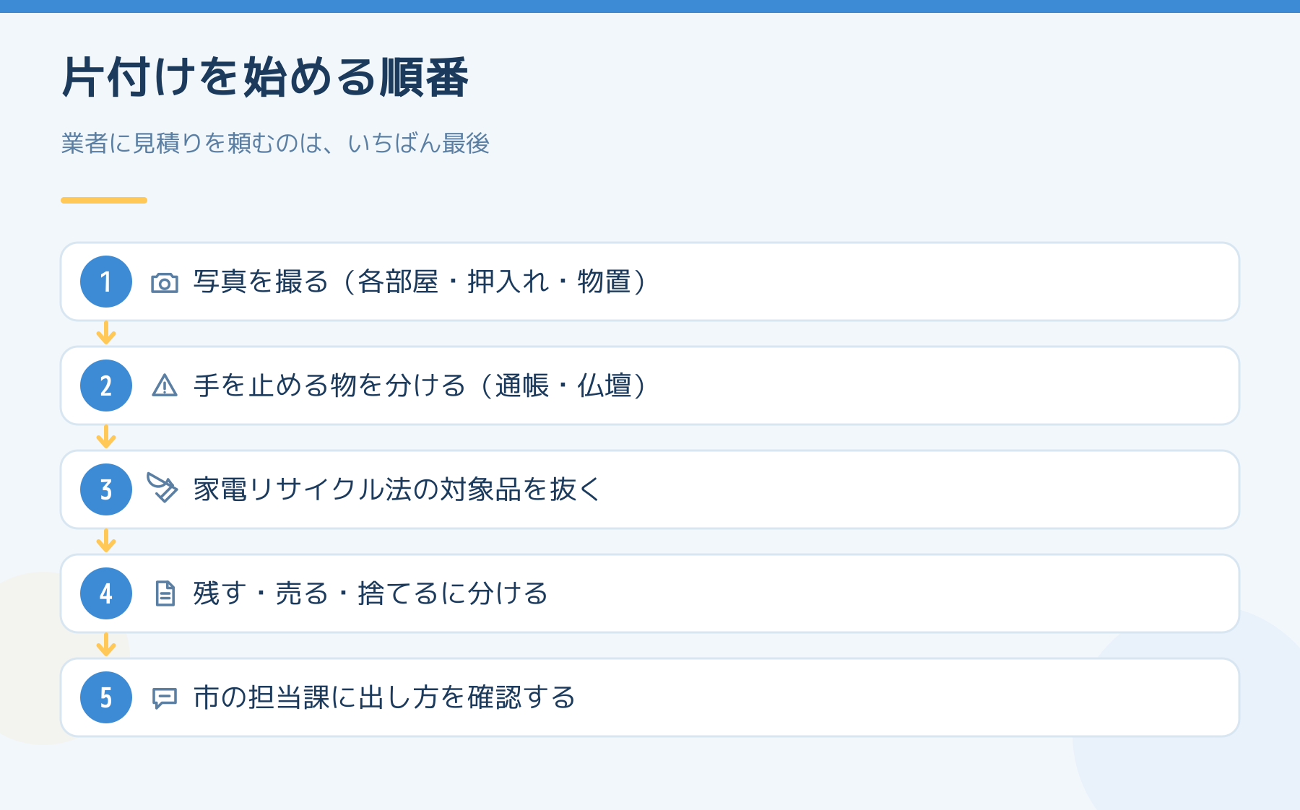Select the blue number 3 circle
Image resolution: width=1300 pixels, height=810 pixels.
(x=106, y=489)
